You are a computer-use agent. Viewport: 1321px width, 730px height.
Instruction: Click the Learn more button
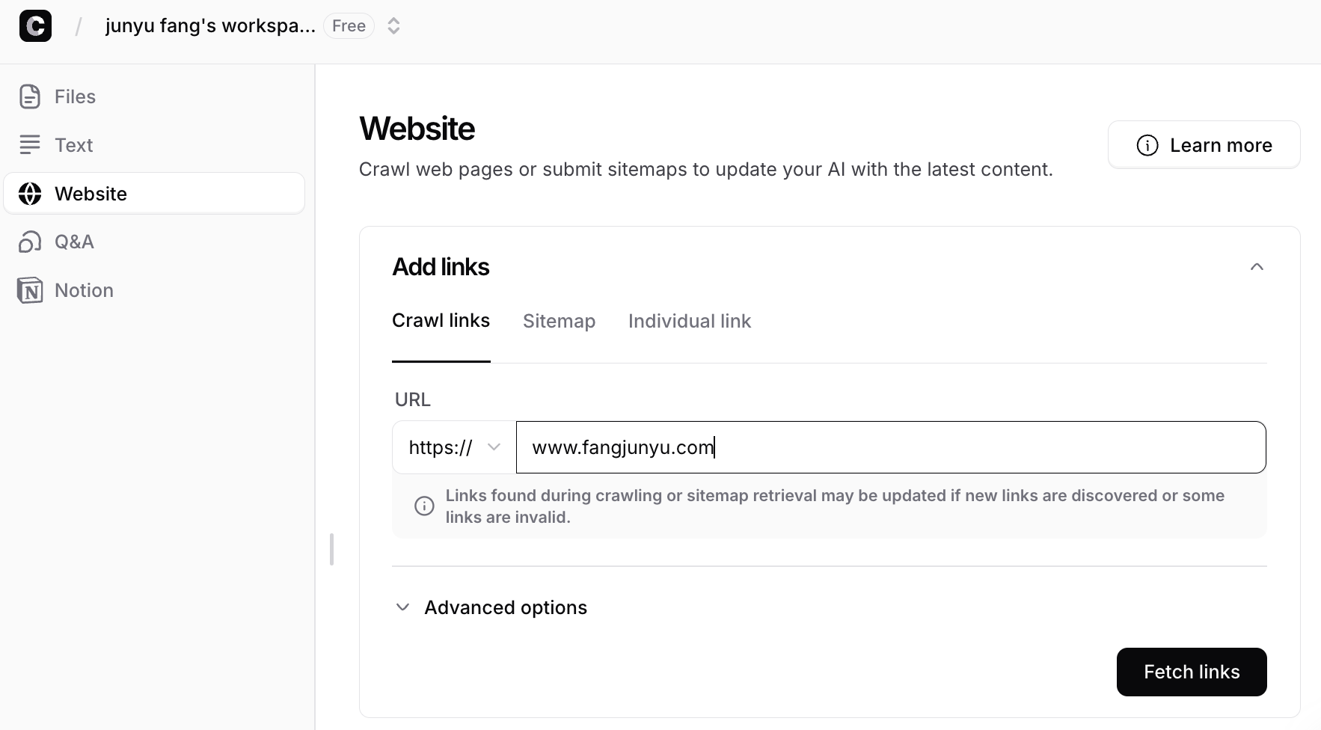tap(1204, 145)
